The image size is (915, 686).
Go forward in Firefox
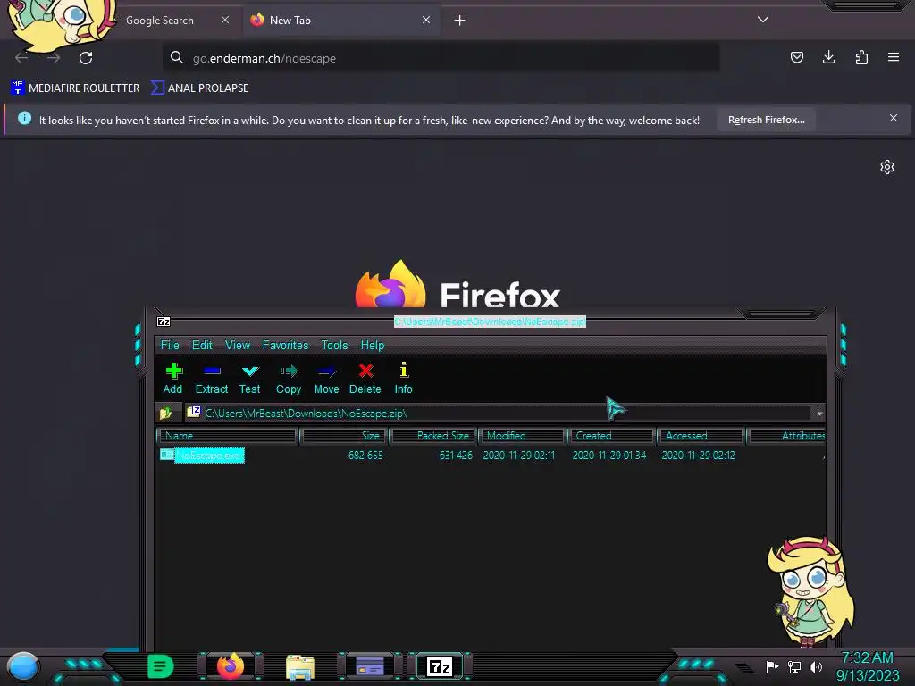tap(54, 58)
